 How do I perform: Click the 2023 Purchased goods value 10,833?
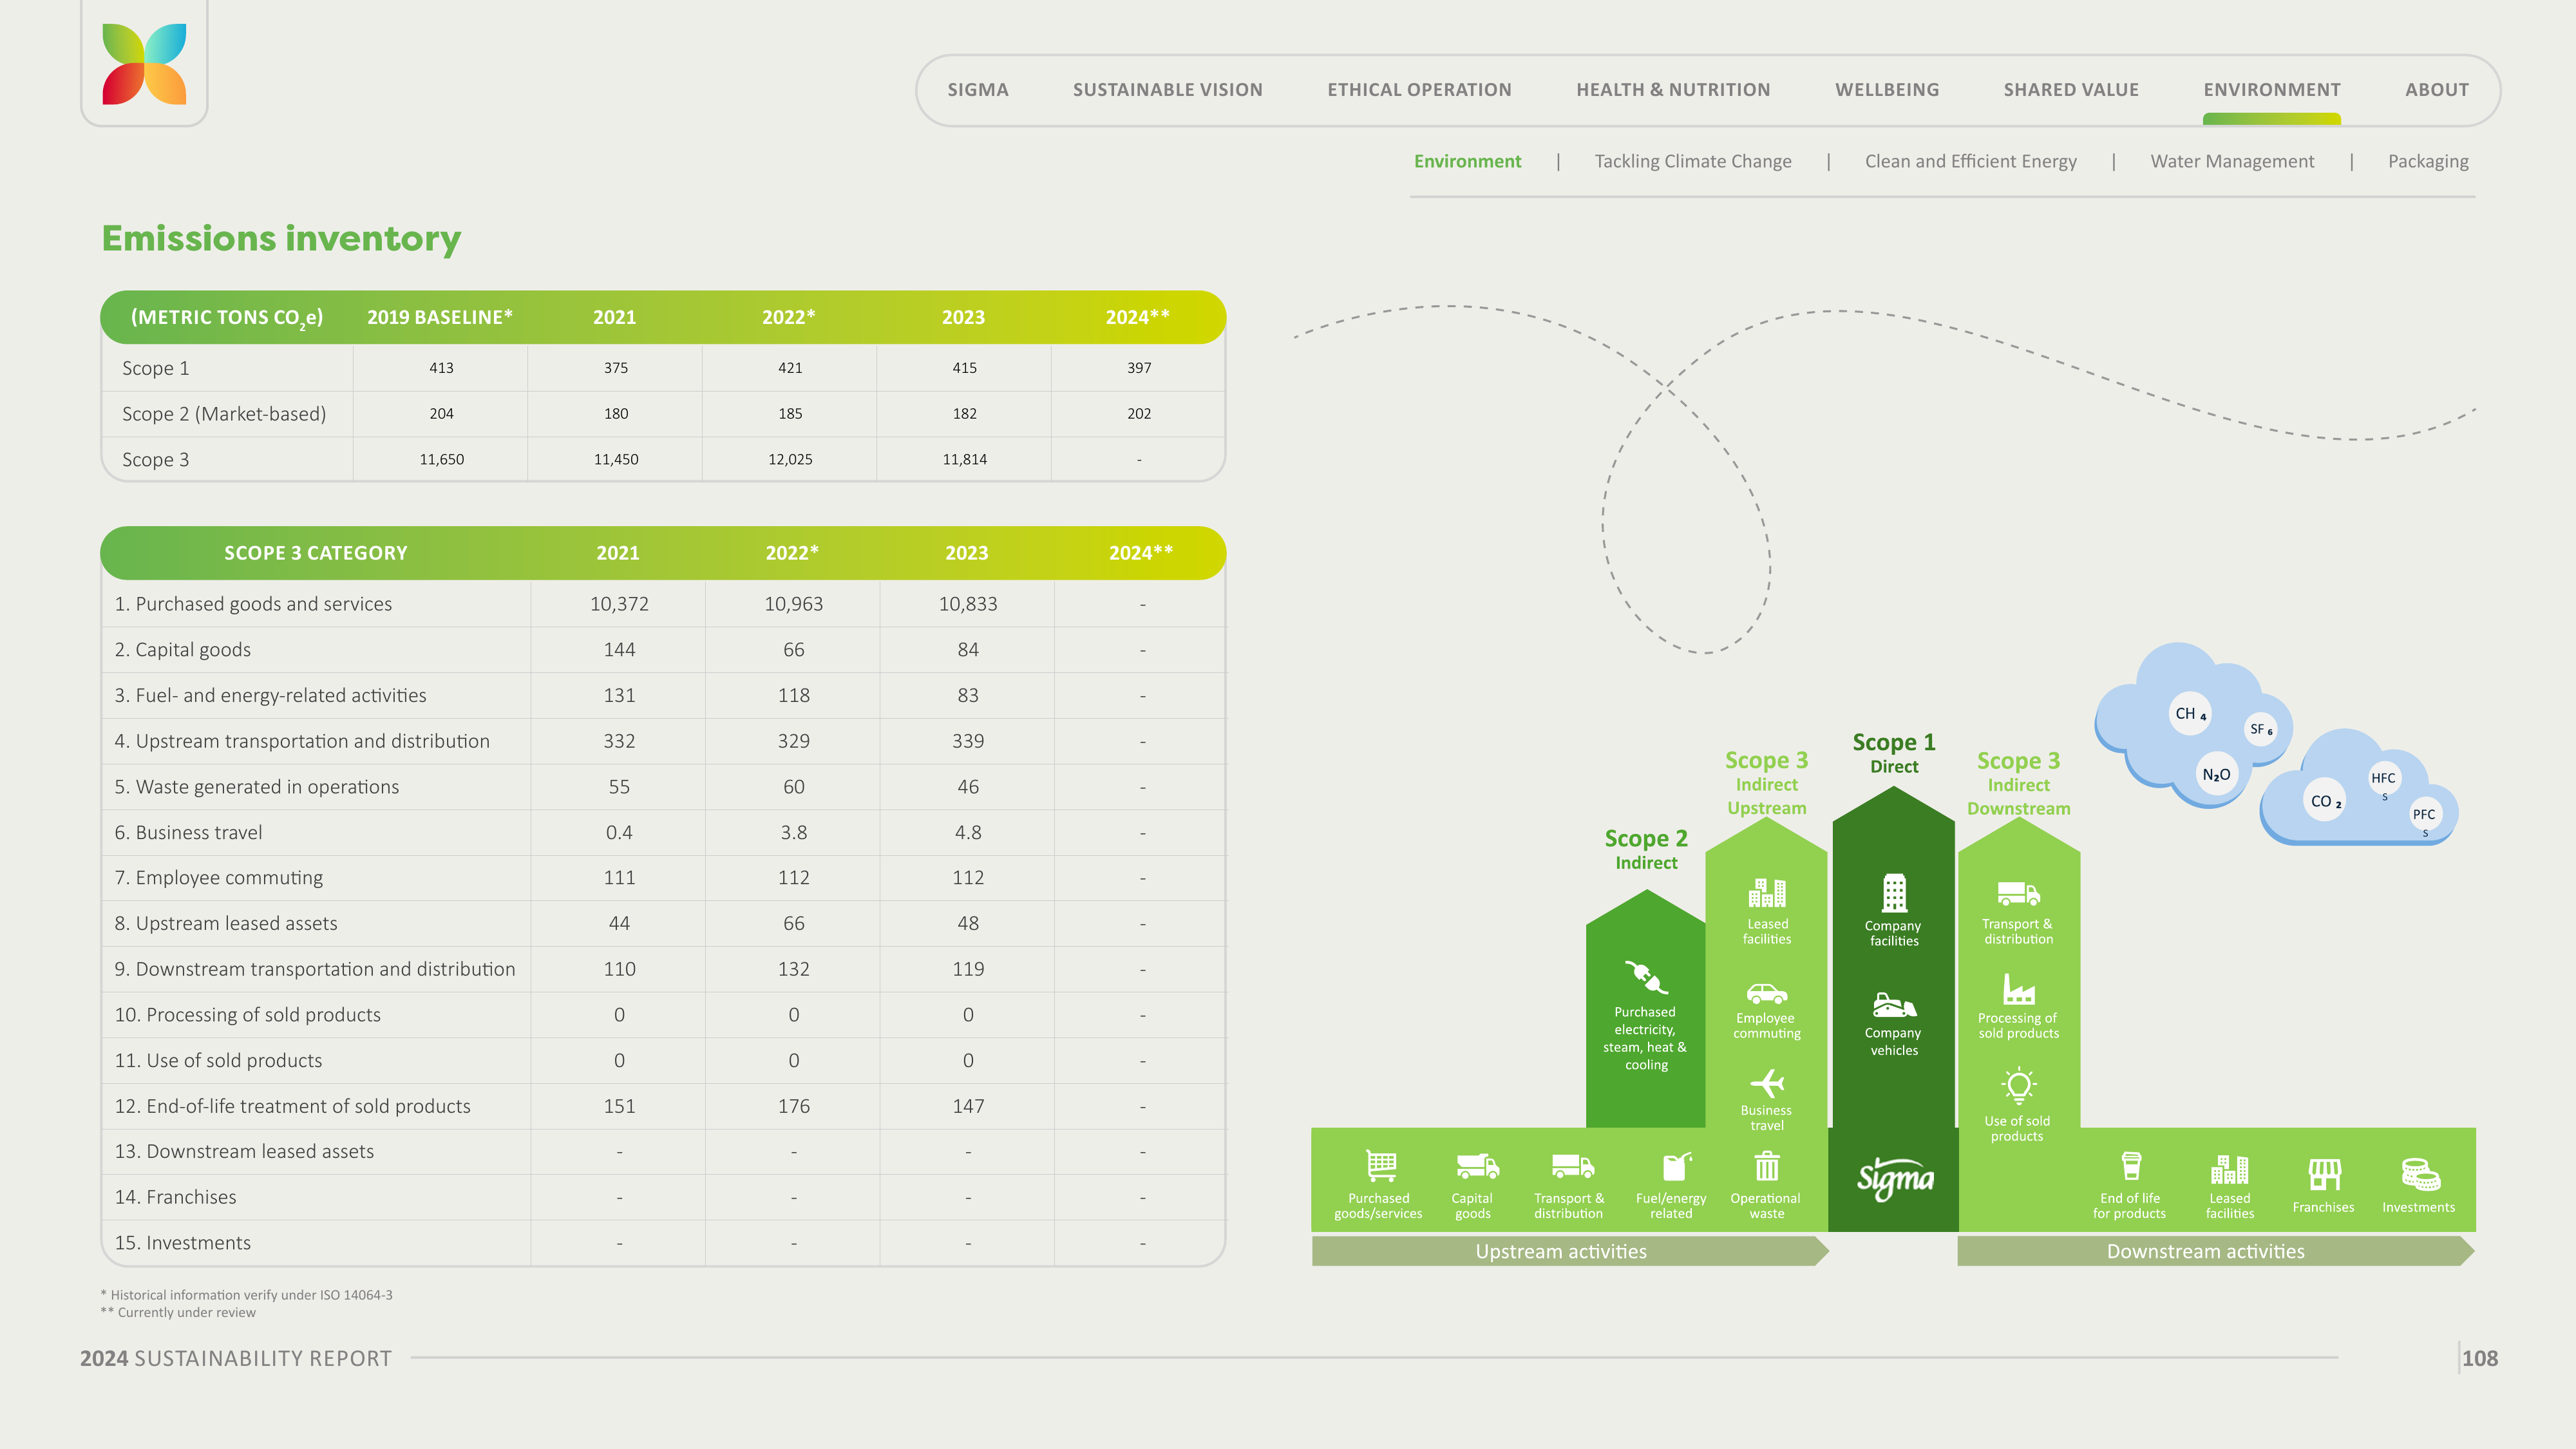(x=968, y=604)
